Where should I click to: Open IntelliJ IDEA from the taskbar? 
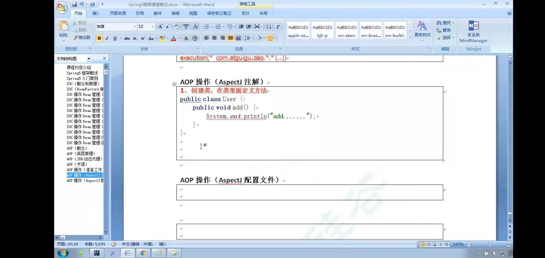96,253
